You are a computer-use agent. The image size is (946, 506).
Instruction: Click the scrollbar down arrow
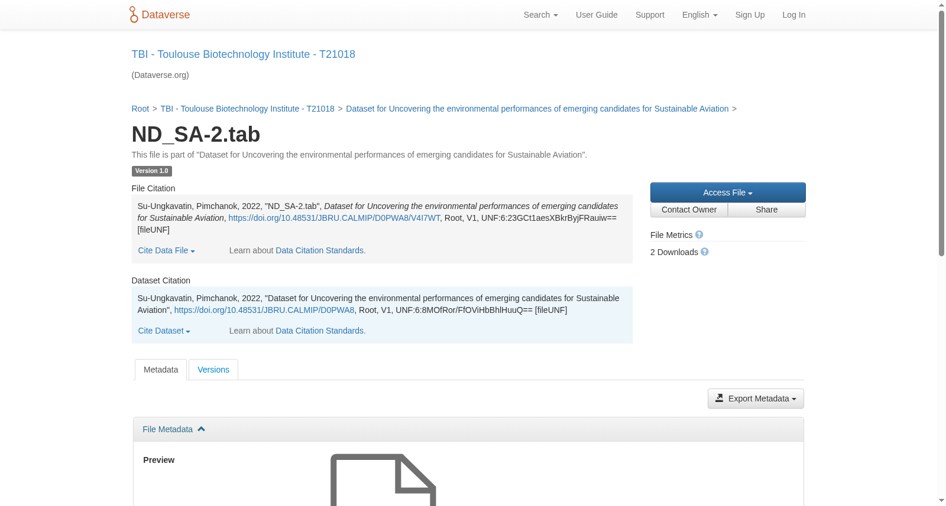click(941, 501)
